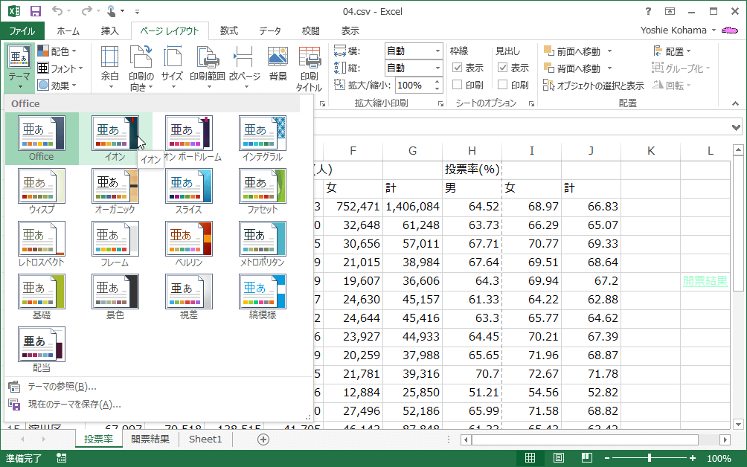Select the スライス theme
The height and width of the screenshot is (467, 747).
(x=189, y=191)
